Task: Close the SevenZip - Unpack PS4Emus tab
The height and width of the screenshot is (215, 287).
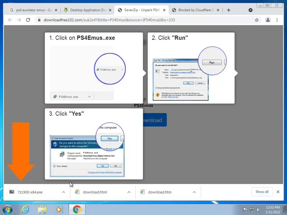Action: point(164,10)
